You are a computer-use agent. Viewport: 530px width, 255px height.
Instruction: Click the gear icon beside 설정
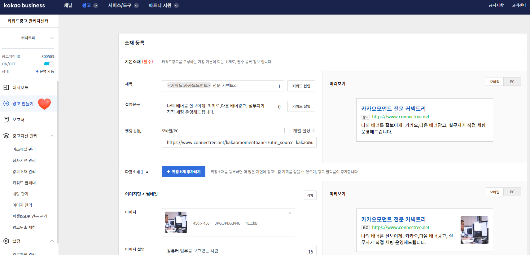click(x=6, y=241)
